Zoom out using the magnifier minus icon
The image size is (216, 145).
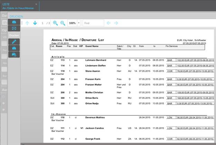coord(63,23)
